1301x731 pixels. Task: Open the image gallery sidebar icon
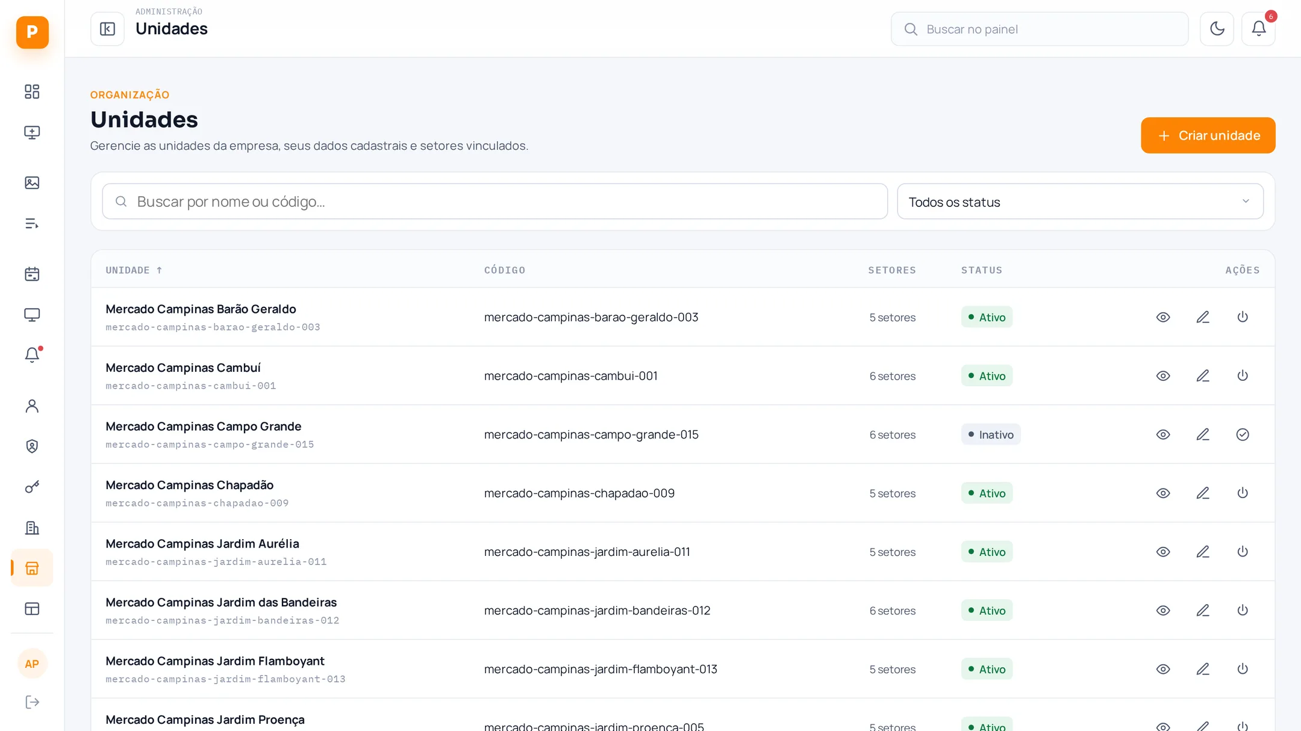32,183
